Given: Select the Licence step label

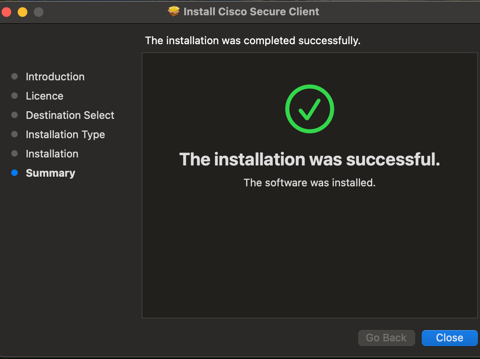Looking at the screenshot, I should (45, 96).
